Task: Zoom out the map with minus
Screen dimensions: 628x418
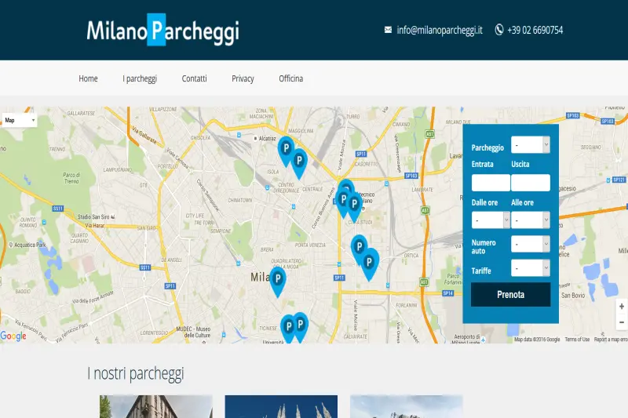Action: pos(622,322)
